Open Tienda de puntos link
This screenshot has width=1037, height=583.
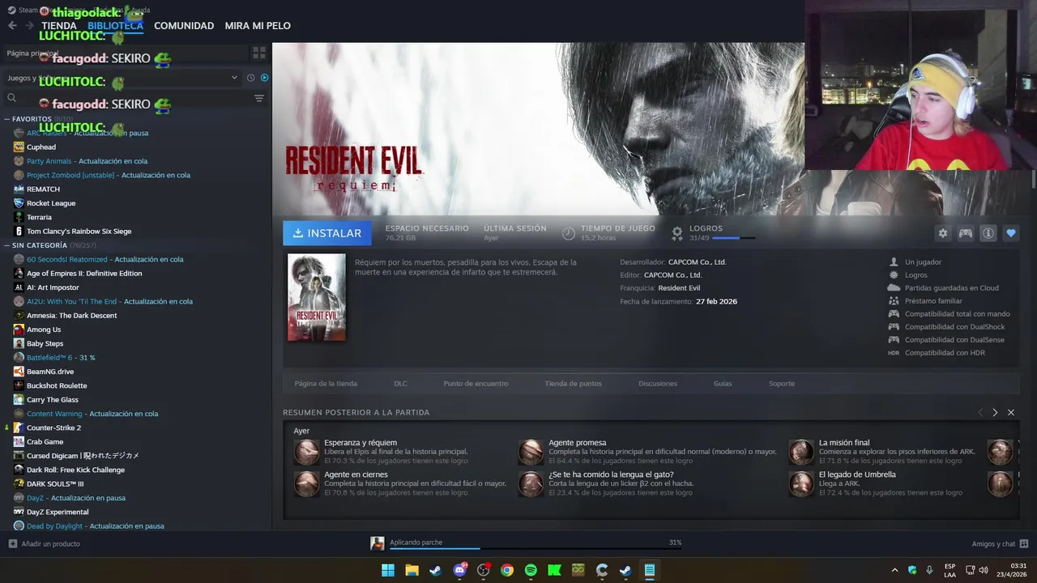tap(573, 384)
